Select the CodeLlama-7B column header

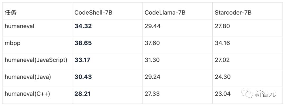(165, 13)
